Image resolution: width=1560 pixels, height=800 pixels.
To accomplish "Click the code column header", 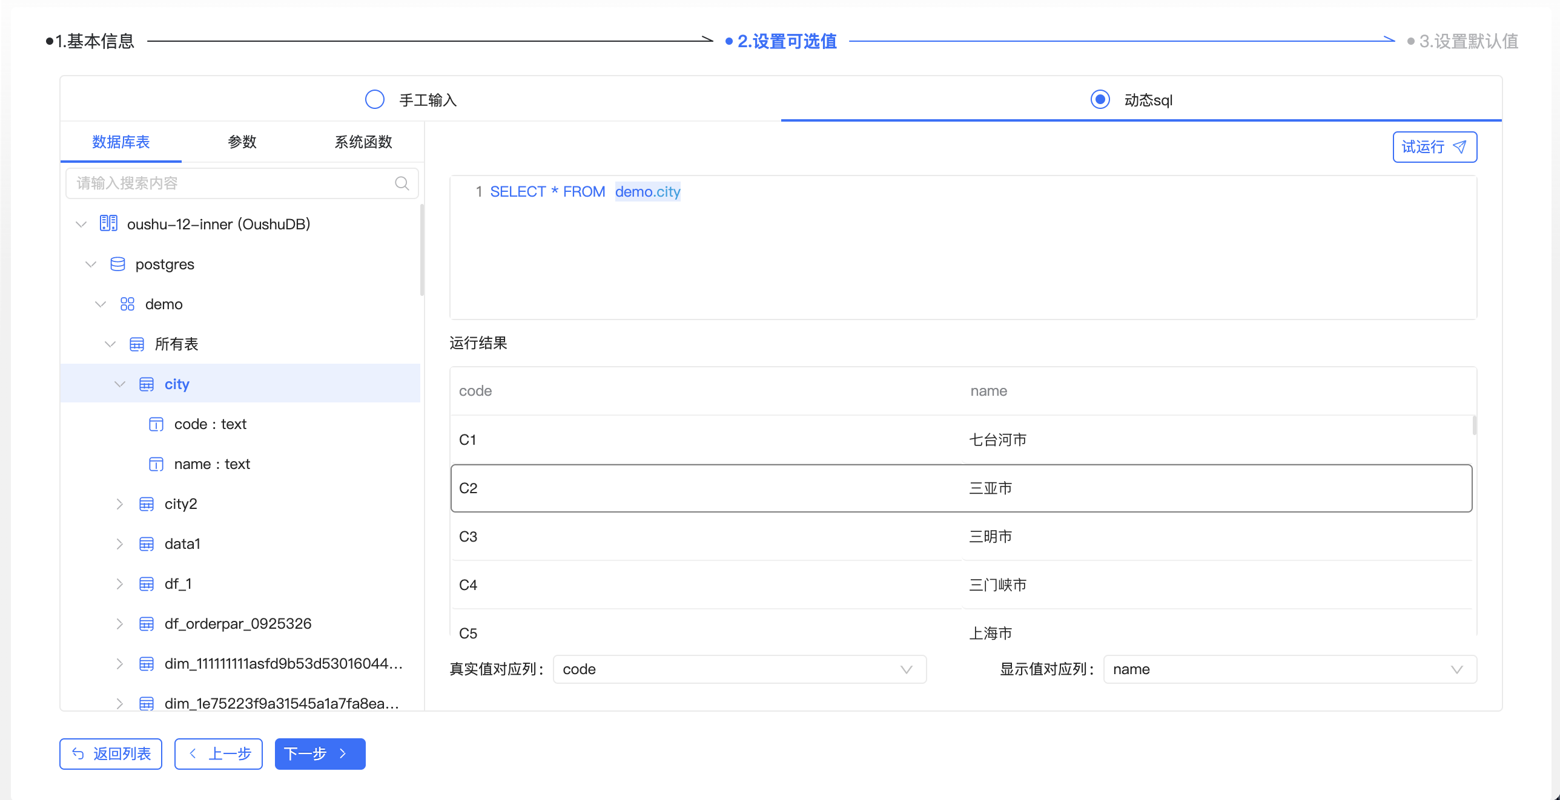I will [x=475, y=391].
